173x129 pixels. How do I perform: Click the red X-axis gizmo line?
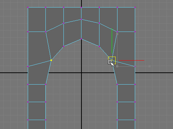[x=132, y=60]
